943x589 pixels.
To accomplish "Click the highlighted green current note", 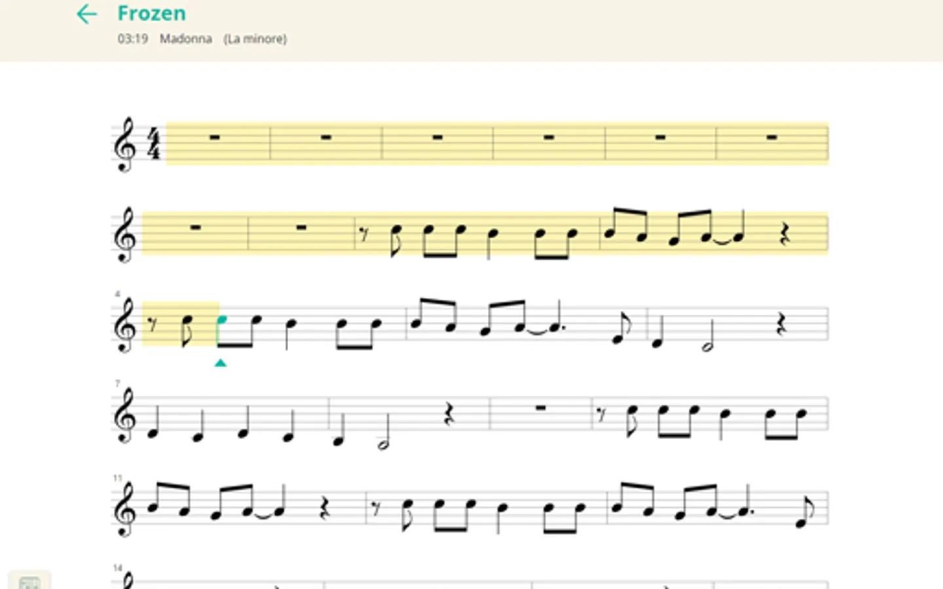I will (x=221, y=320).
